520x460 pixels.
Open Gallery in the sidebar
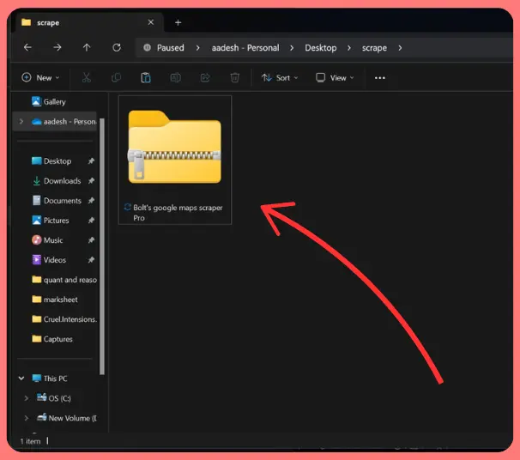click(49, 101)
